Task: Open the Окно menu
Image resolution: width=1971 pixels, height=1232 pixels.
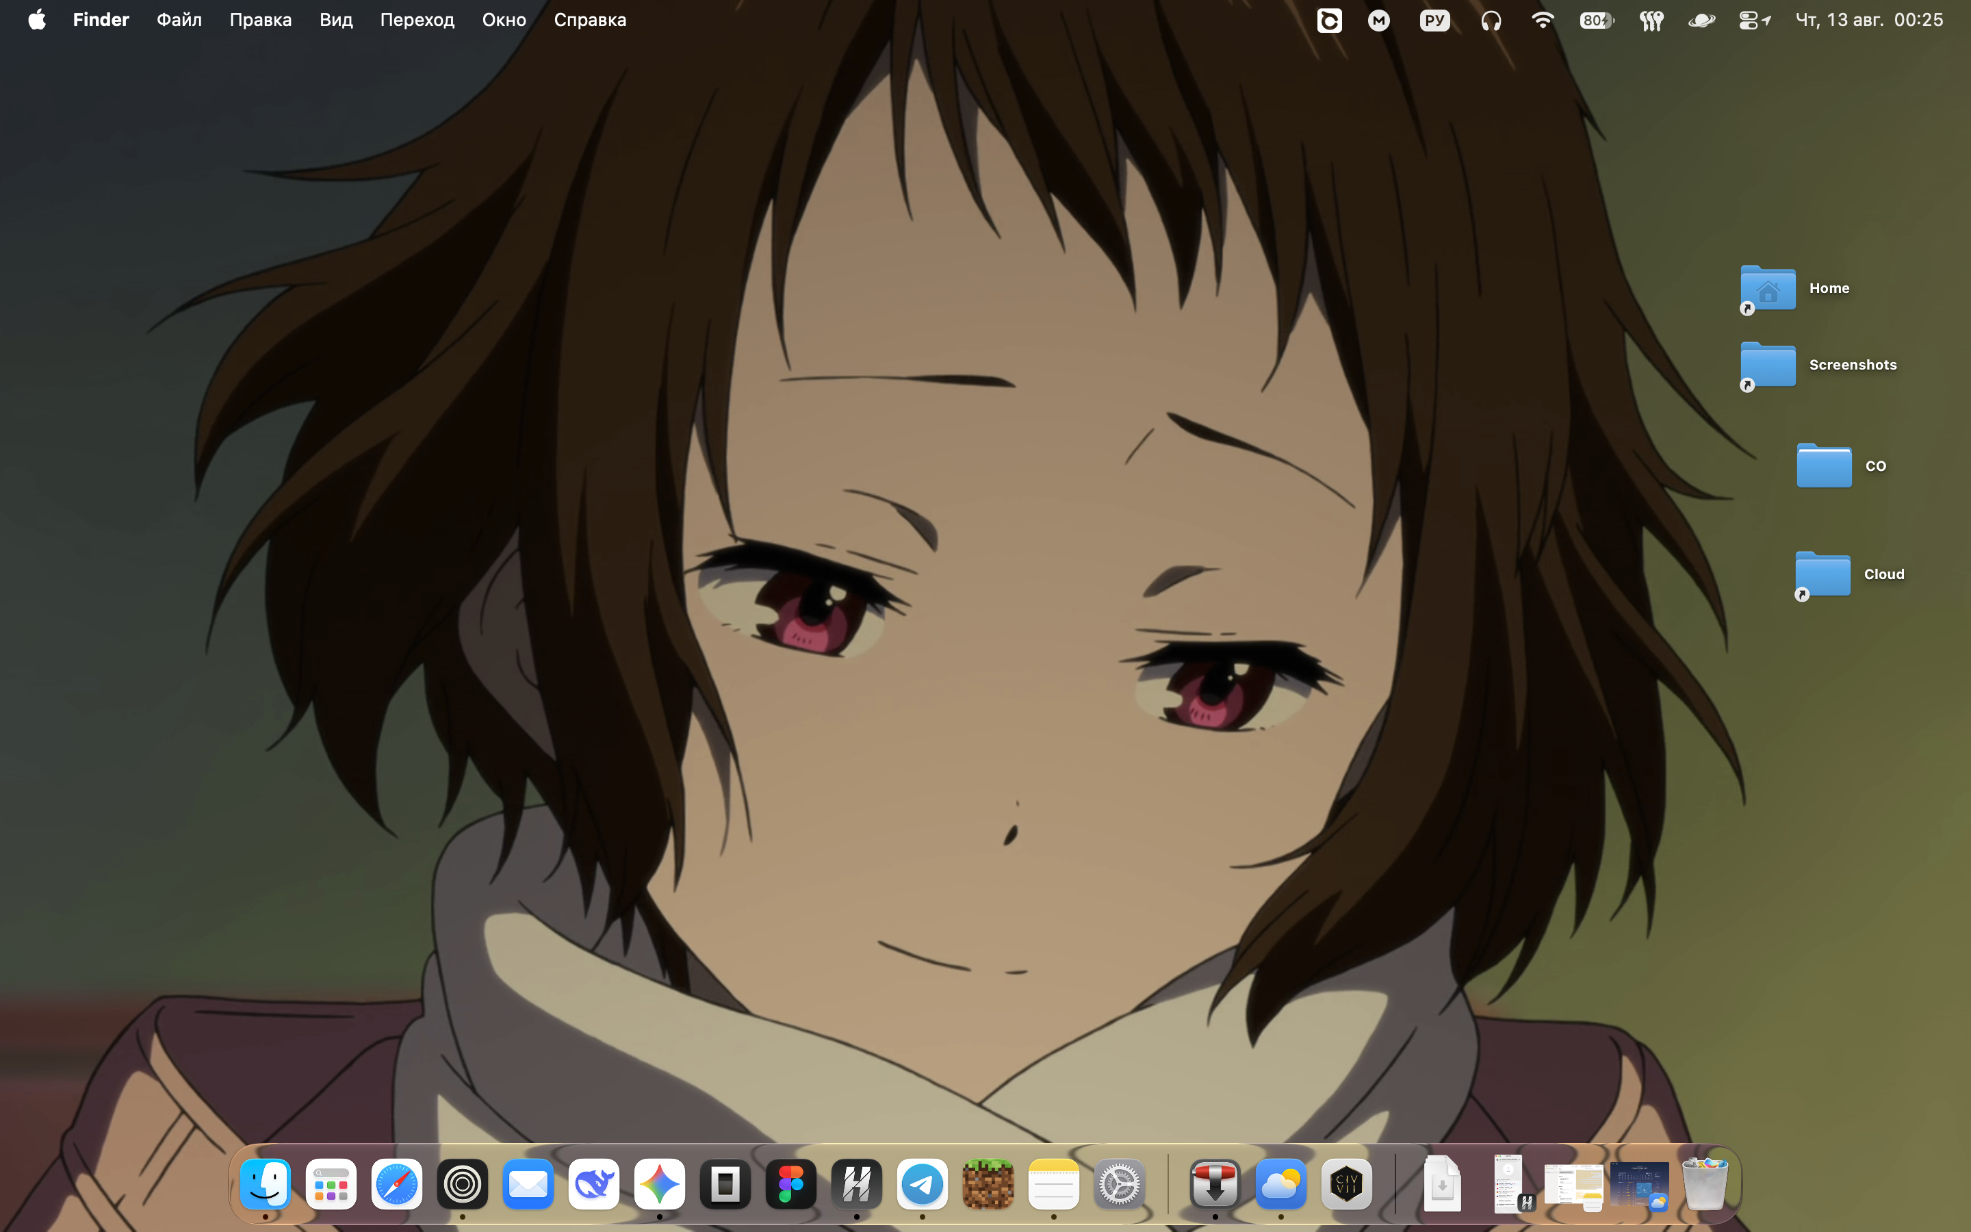Action: pos(504,20)
